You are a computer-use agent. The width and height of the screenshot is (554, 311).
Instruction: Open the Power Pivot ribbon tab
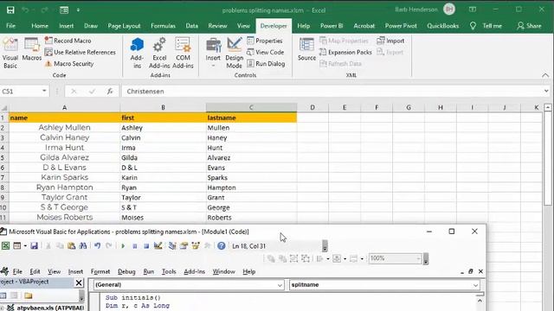point(401,26)
